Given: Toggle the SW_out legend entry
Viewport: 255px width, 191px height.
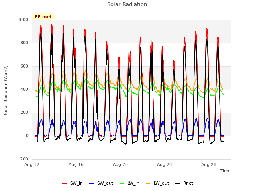Looking at the screenshot, I should (x=101, y=183).
